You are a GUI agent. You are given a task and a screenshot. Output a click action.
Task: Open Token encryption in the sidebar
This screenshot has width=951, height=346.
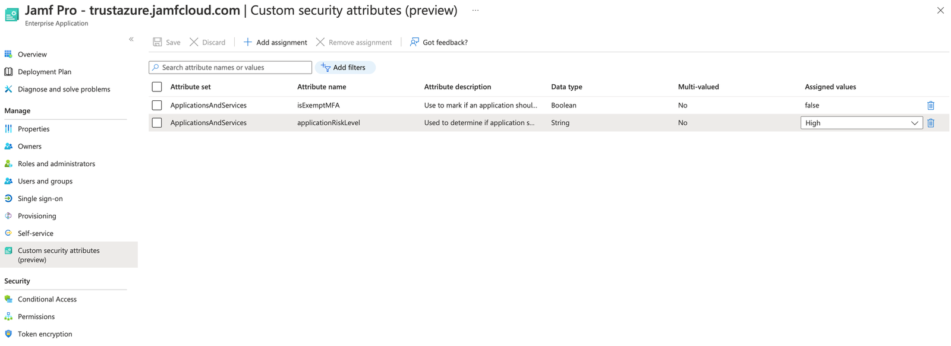pyautogui.click(x=45, y=334)
